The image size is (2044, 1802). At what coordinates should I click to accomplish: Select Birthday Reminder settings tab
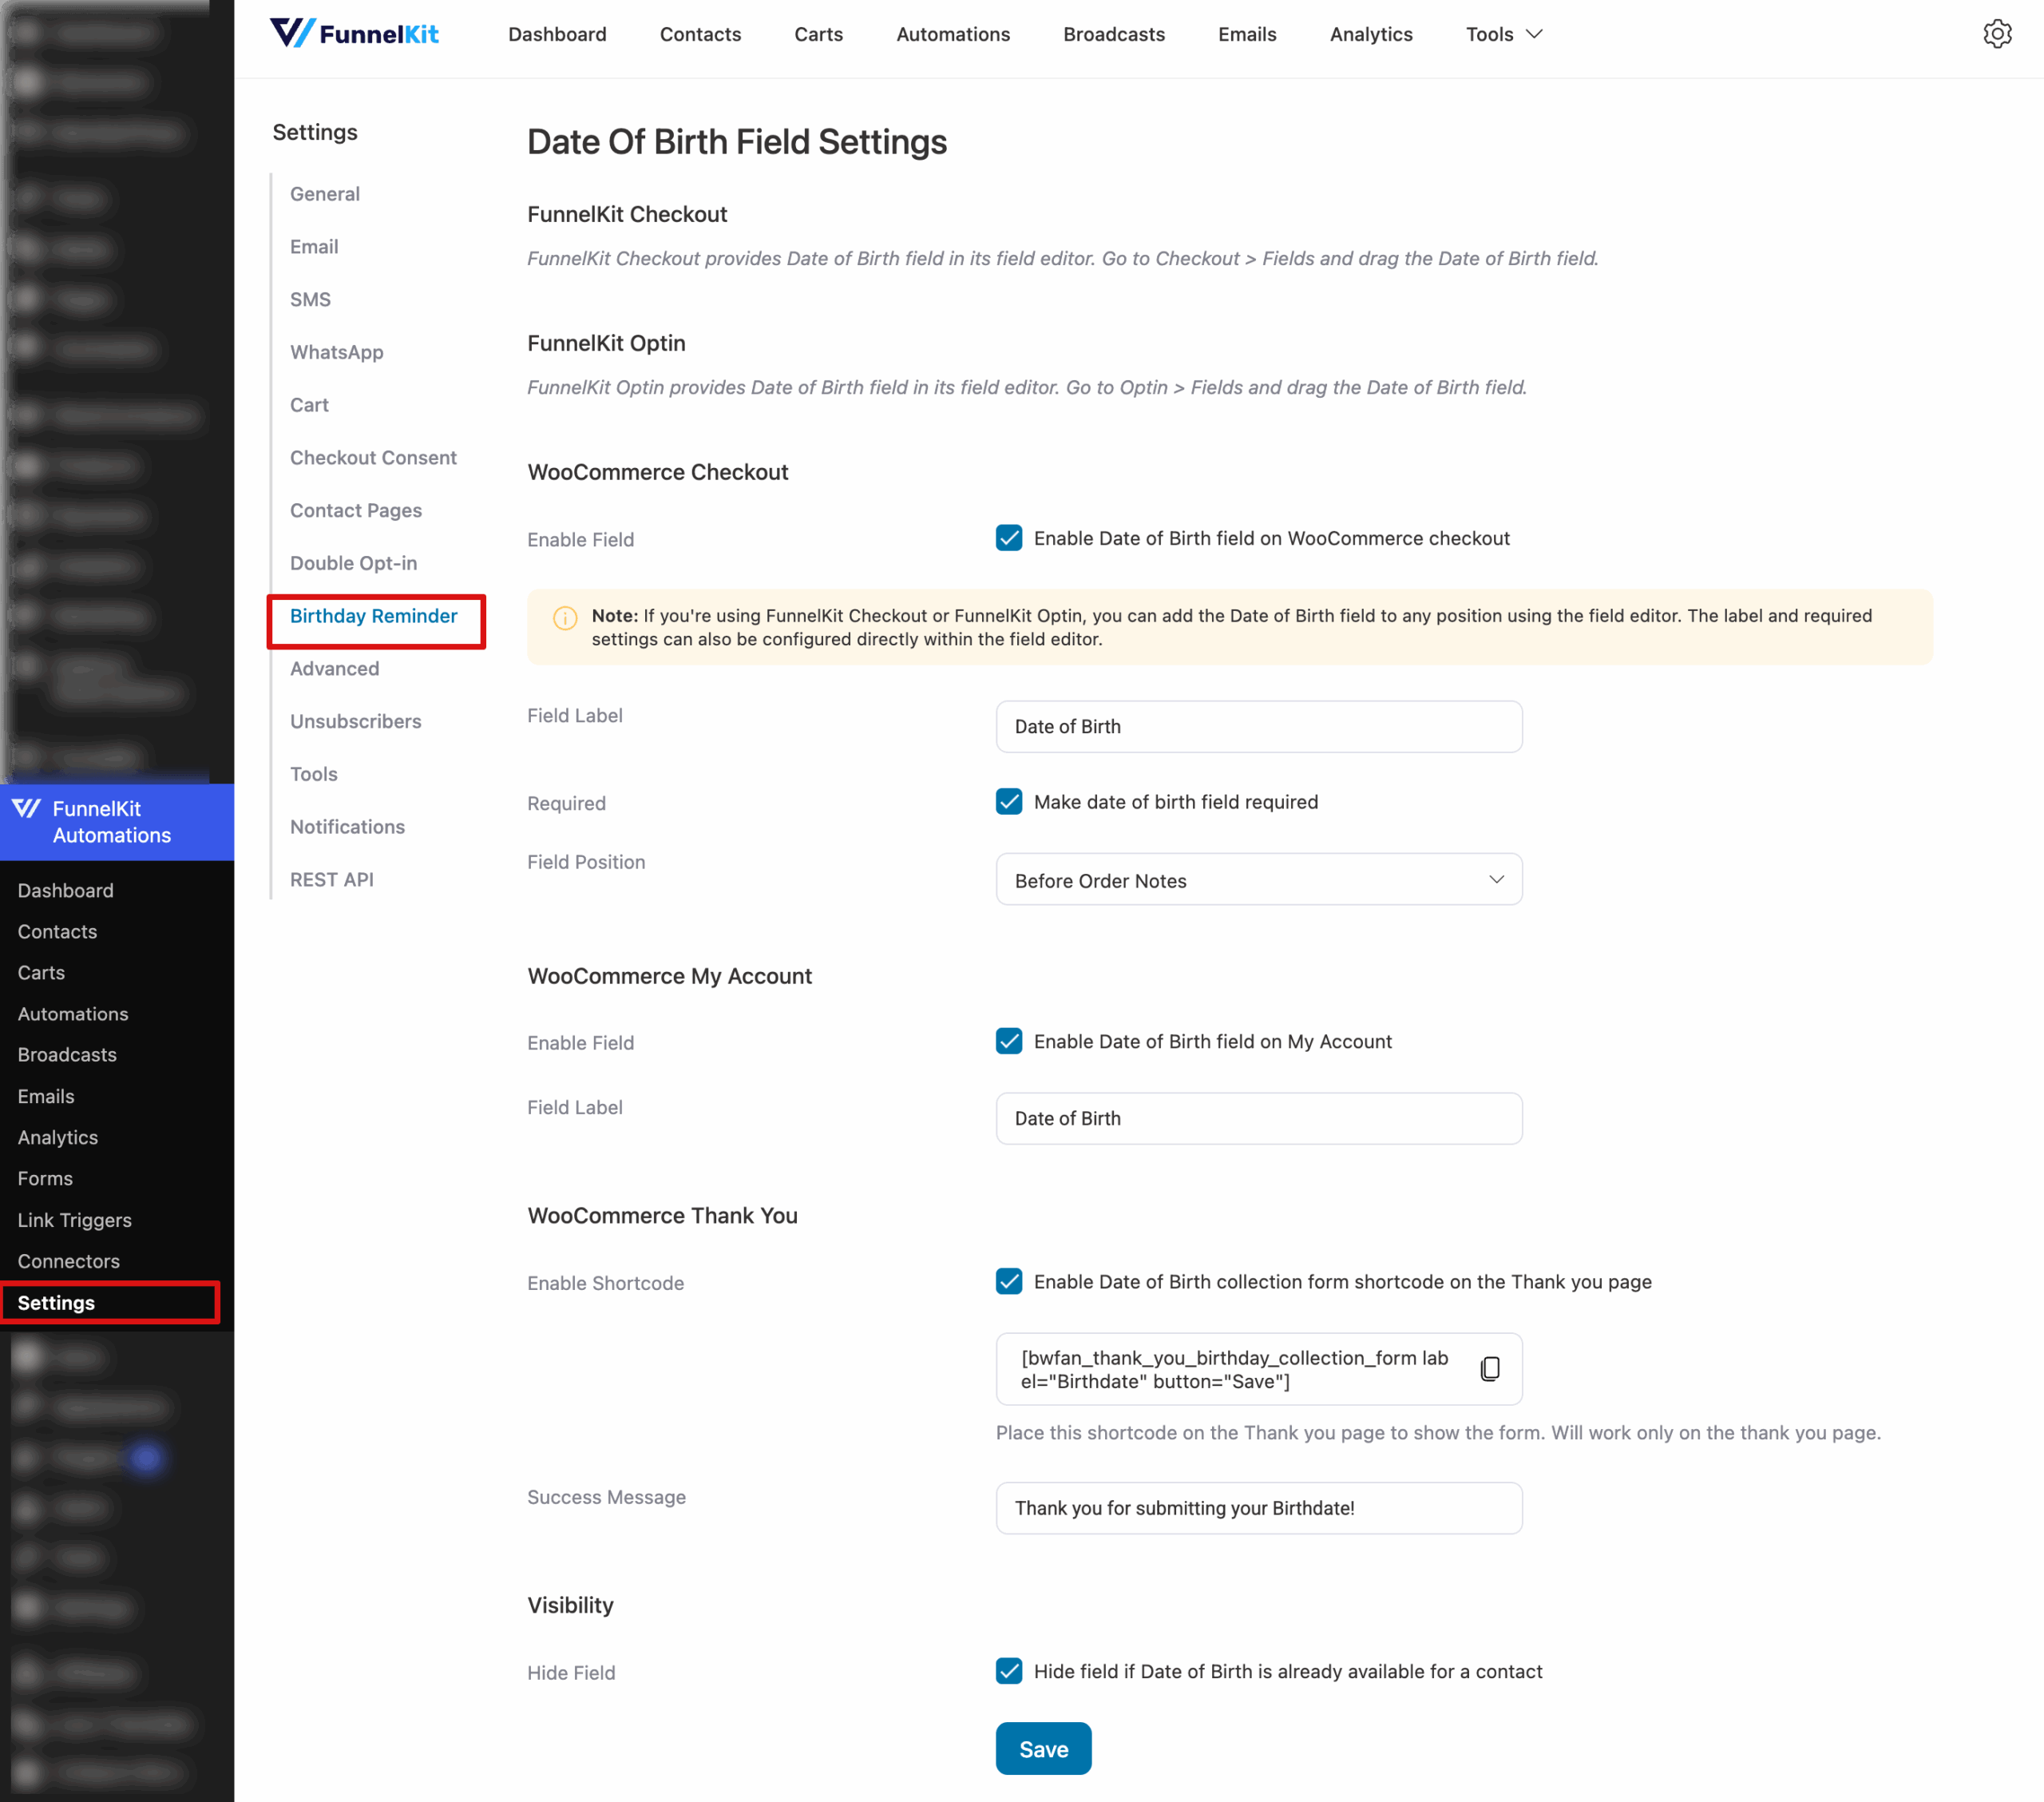click(374, 617)
